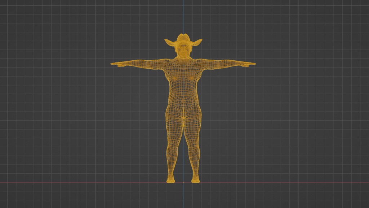Click the character's cowboy hat mesh
The height and width of the screenshot is (208, 369).
(x=183, y=39)
